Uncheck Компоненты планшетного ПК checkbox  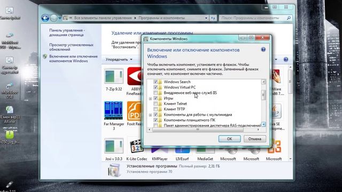(x=156, y=120)
